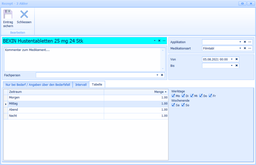Viewport: 256px width, 165px height.
Task: Clear the BEXIN Hustentabletten medication field
Action: (159, 41)
